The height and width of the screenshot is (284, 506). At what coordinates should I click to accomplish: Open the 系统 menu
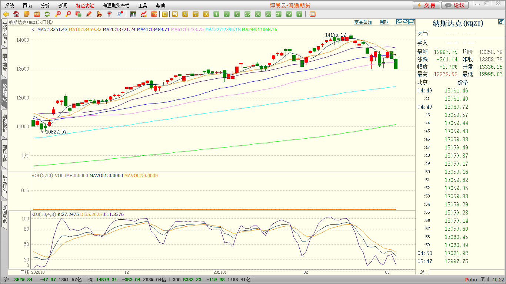coord(10,6)
